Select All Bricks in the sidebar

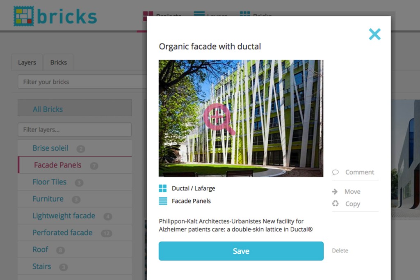click(48, 109)
